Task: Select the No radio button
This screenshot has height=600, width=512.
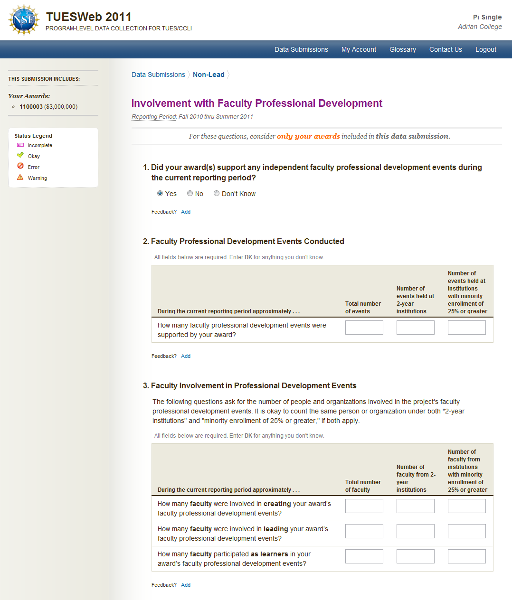Action: click(x=190, y=194)
